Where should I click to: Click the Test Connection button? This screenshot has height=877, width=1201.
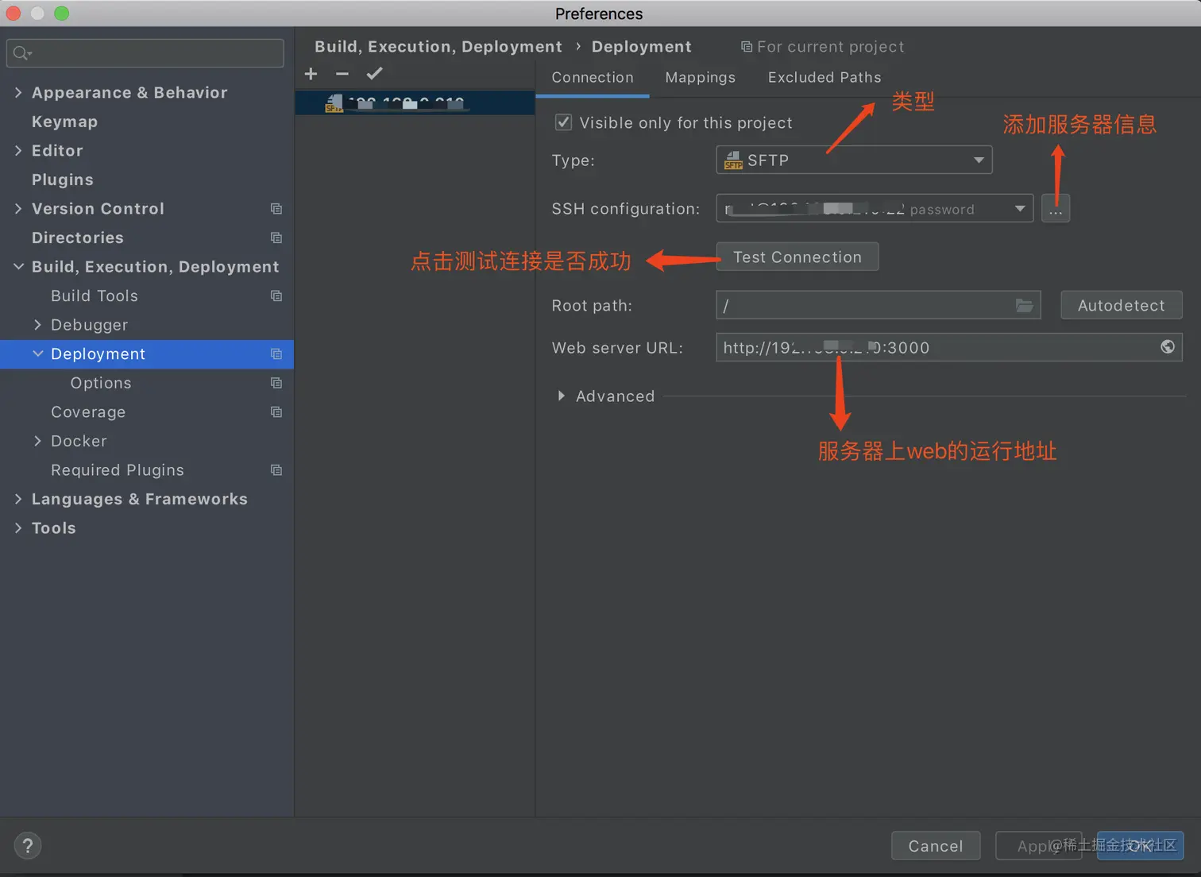[797, 257]
